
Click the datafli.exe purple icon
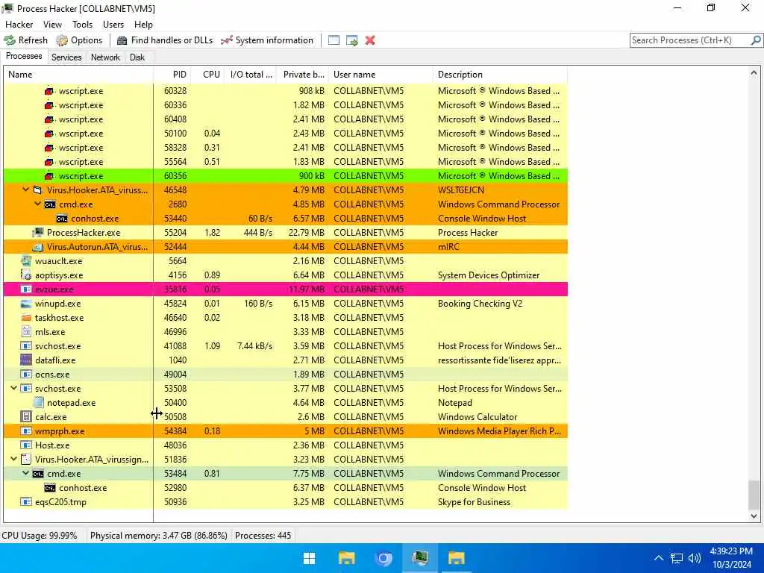tap(26, 360)
